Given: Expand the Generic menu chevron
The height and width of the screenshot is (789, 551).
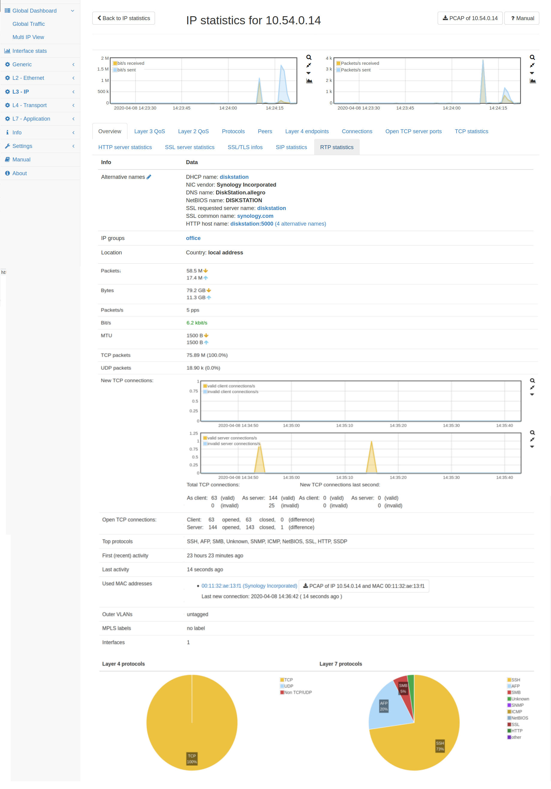Looking at the screenshot, I should click(73, 64).
